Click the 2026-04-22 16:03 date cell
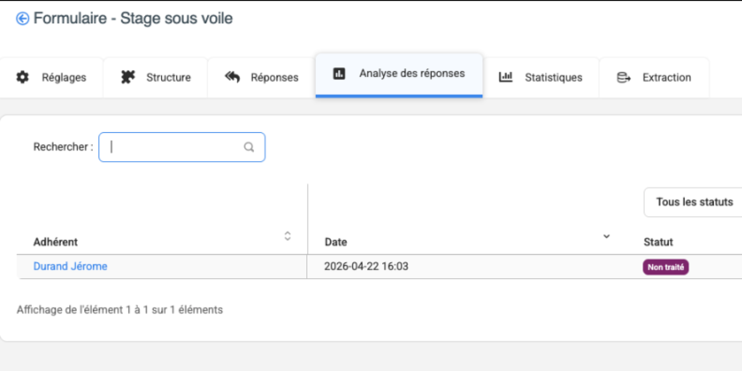 [x=366, y=266]
